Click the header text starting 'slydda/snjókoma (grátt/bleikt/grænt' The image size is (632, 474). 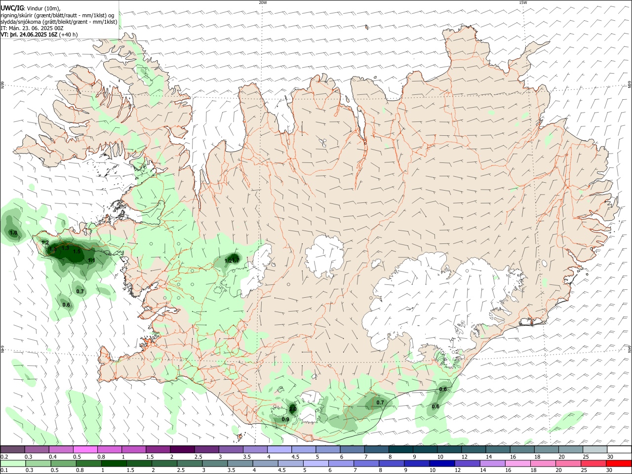click(59, 22)
